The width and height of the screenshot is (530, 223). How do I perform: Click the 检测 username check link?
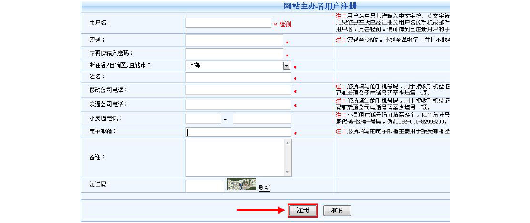(285, 24)
